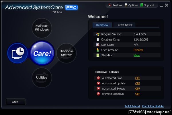Open the Check For Update link
This screenshot has height=115, width=172.
[x=153, y=106]
